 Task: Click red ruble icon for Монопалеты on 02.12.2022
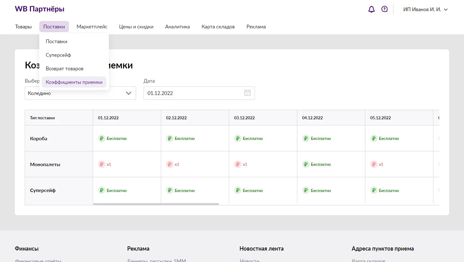(x=170, y=164)
